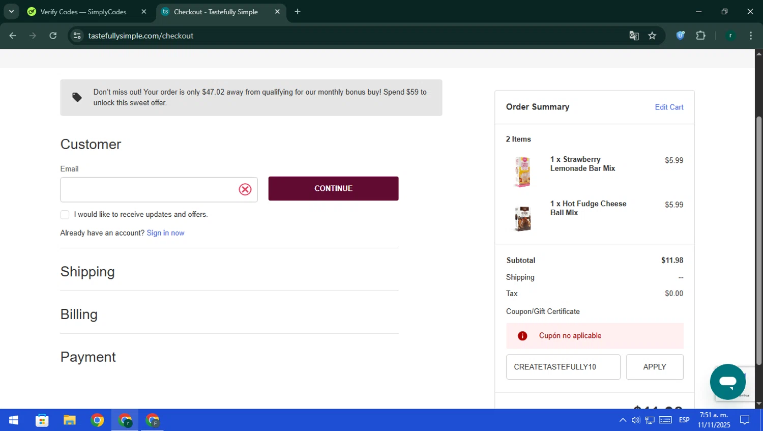Click the coupon code input field
Viewport: 763px width, 431px height.
click(563, 367)
